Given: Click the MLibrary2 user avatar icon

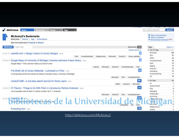Looking at the screenshot, I should (x=5, y=37).
